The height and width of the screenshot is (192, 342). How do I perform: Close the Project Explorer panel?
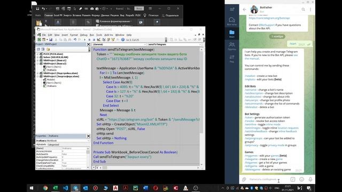(88, 44)
